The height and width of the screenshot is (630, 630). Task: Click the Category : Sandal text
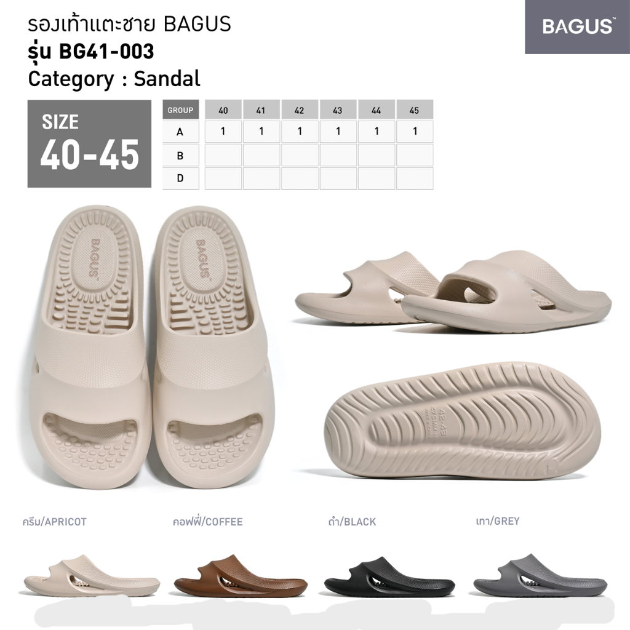[114, 79]
